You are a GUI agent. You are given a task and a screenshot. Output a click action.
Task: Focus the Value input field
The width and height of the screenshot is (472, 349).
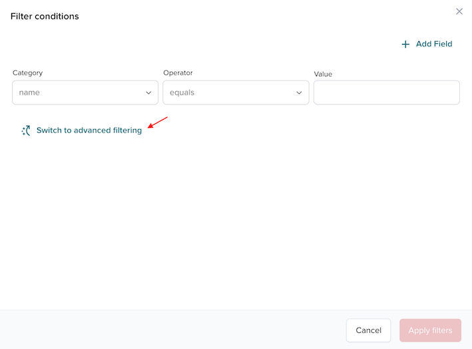tap(386, 93)
